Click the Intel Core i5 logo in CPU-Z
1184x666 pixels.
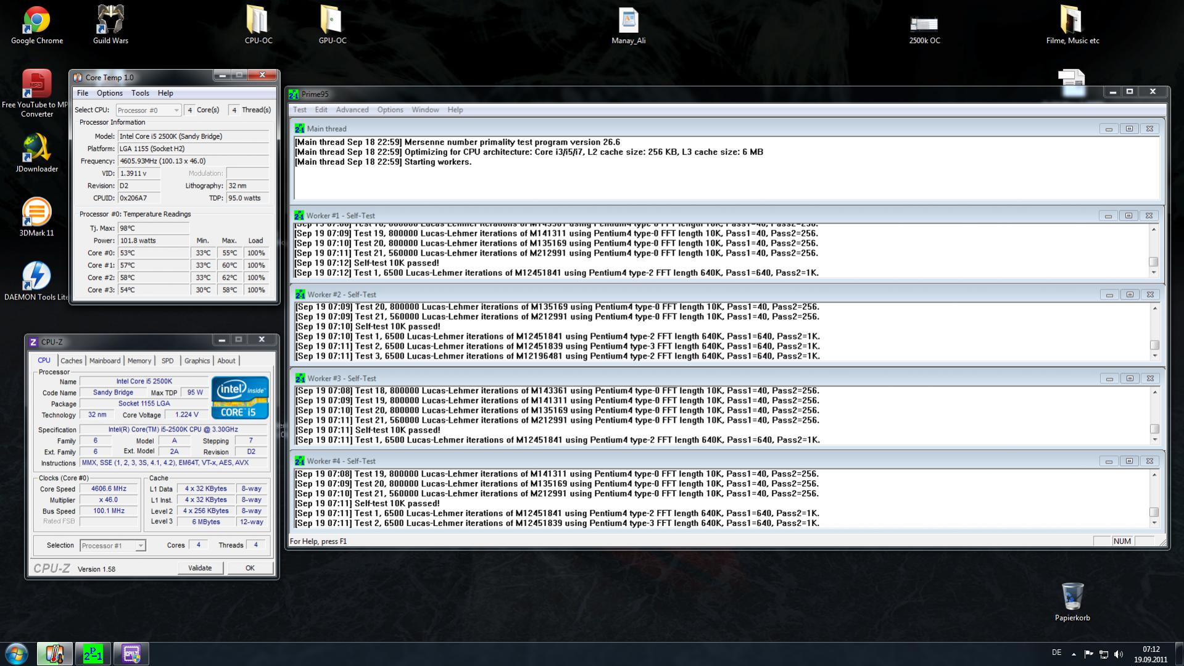(240, 398)
